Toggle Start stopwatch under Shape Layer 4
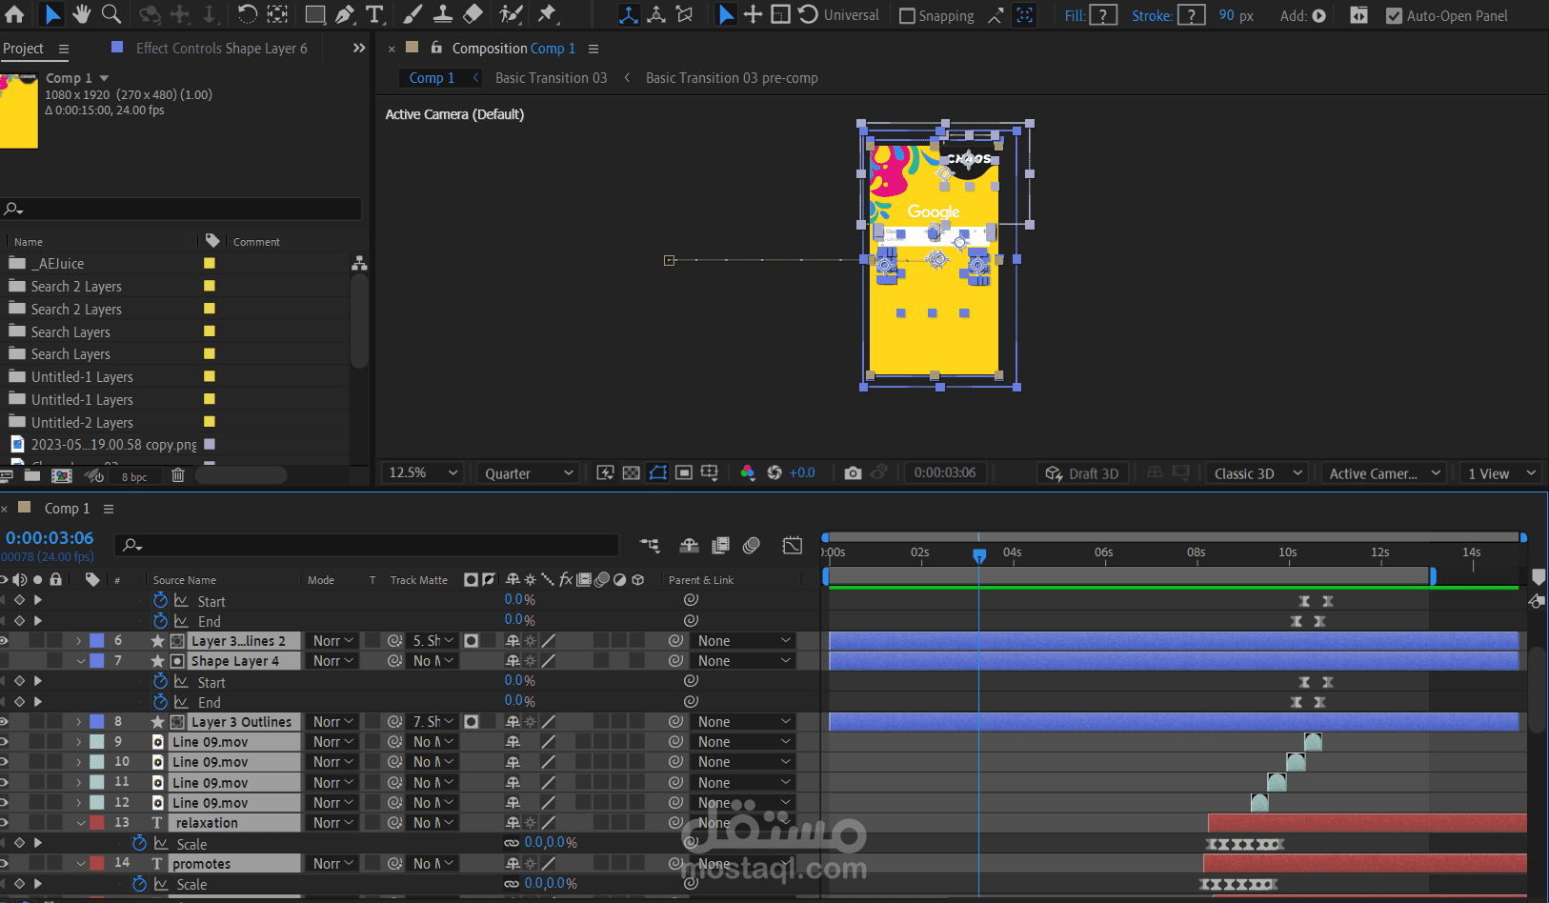Viewport: 1549px width, 903px height. point(160,681)
